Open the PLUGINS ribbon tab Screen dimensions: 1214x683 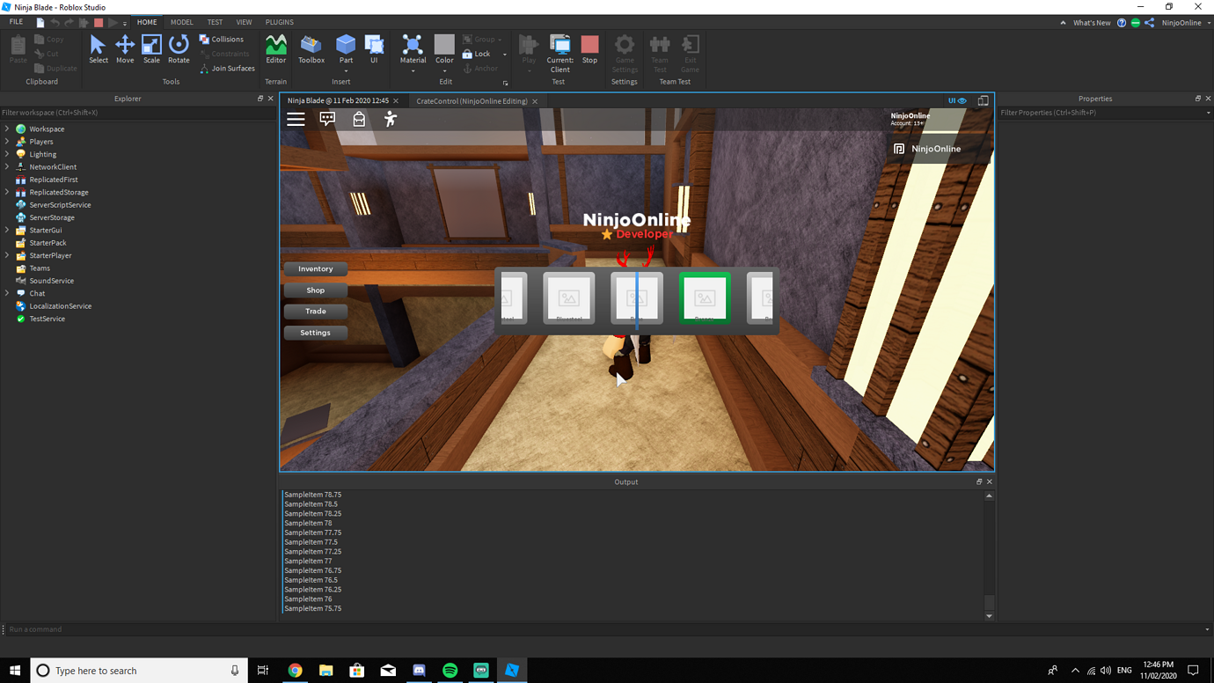280,22
